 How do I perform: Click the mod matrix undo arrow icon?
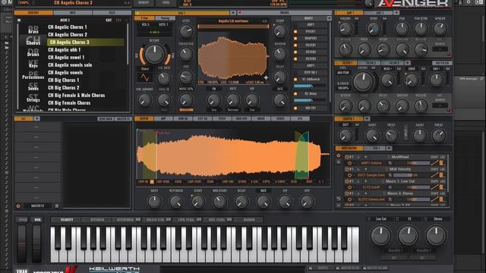point(339,199)
